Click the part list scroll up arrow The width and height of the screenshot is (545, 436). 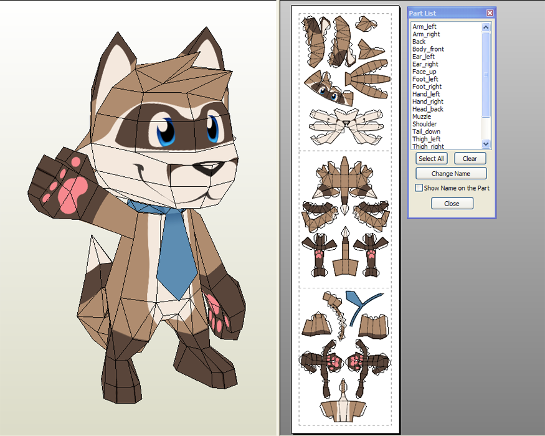point(486,27)
